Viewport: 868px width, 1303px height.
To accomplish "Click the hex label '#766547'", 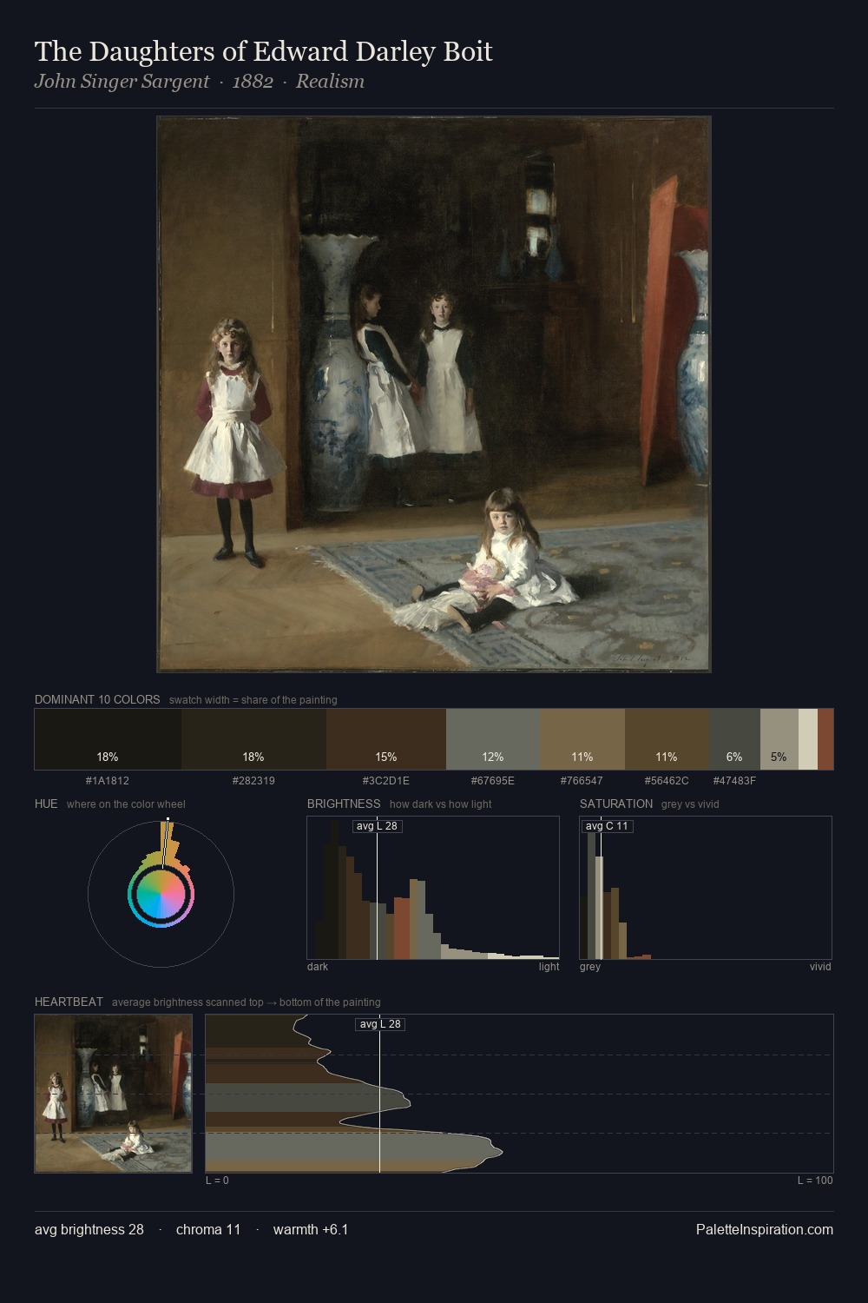I will 582,781.
